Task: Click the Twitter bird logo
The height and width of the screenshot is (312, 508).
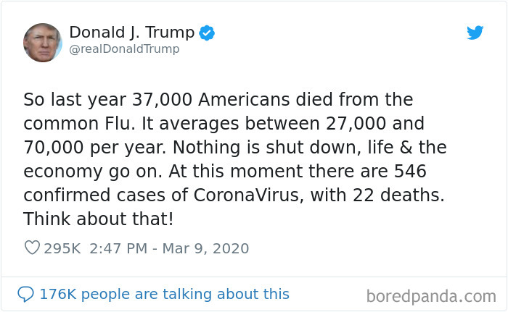Action: [475, 33]
